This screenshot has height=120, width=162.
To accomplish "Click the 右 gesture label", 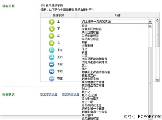I will coord(58,43).
